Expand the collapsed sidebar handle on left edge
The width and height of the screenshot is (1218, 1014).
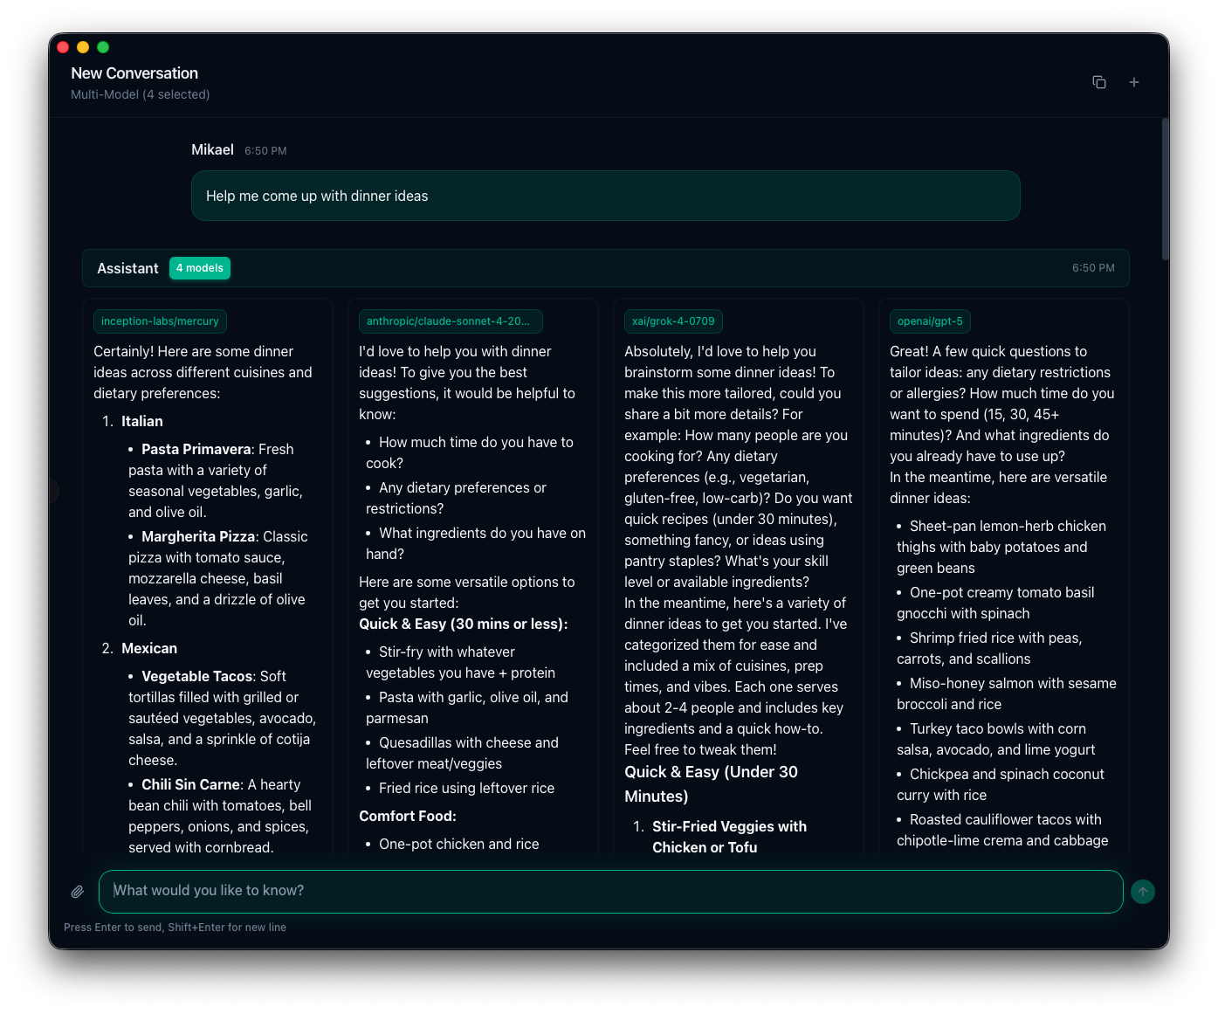pyautogui.click(x=54, y=491)
